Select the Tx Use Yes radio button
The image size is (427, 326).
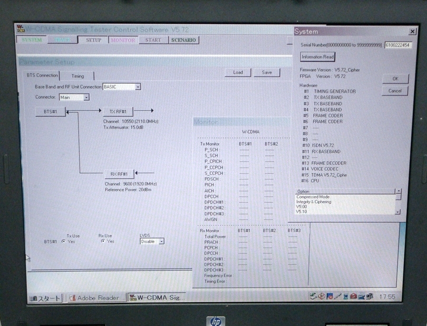64,241
